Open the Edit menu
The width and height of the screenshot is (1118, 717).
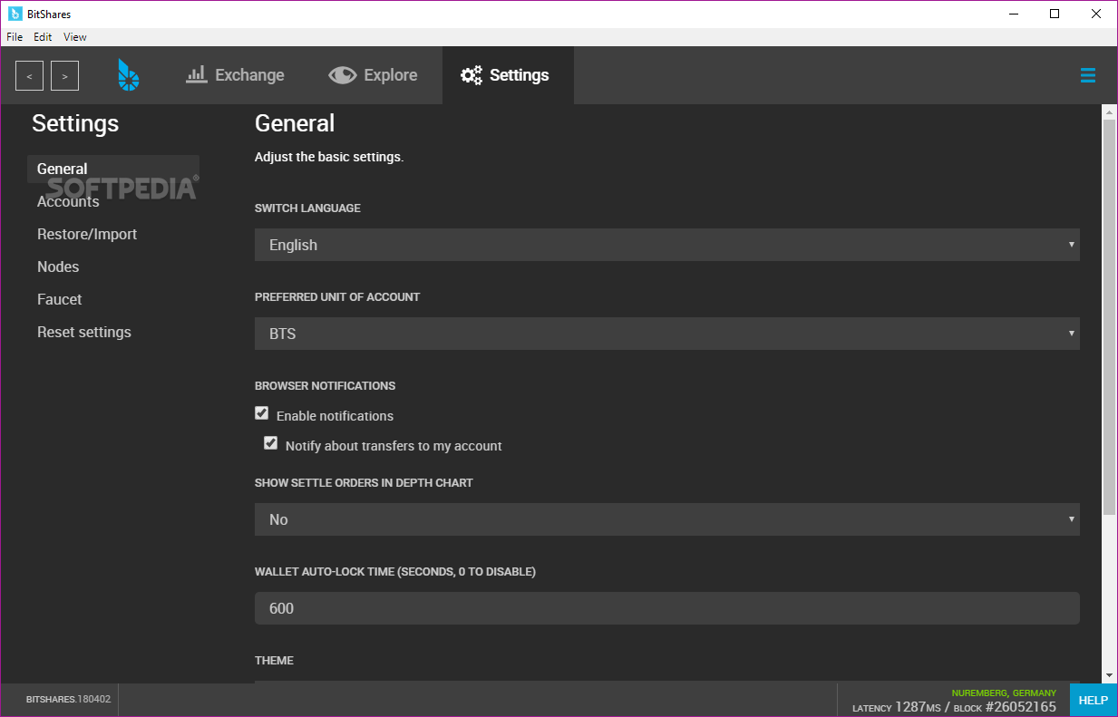pos(43,37)
